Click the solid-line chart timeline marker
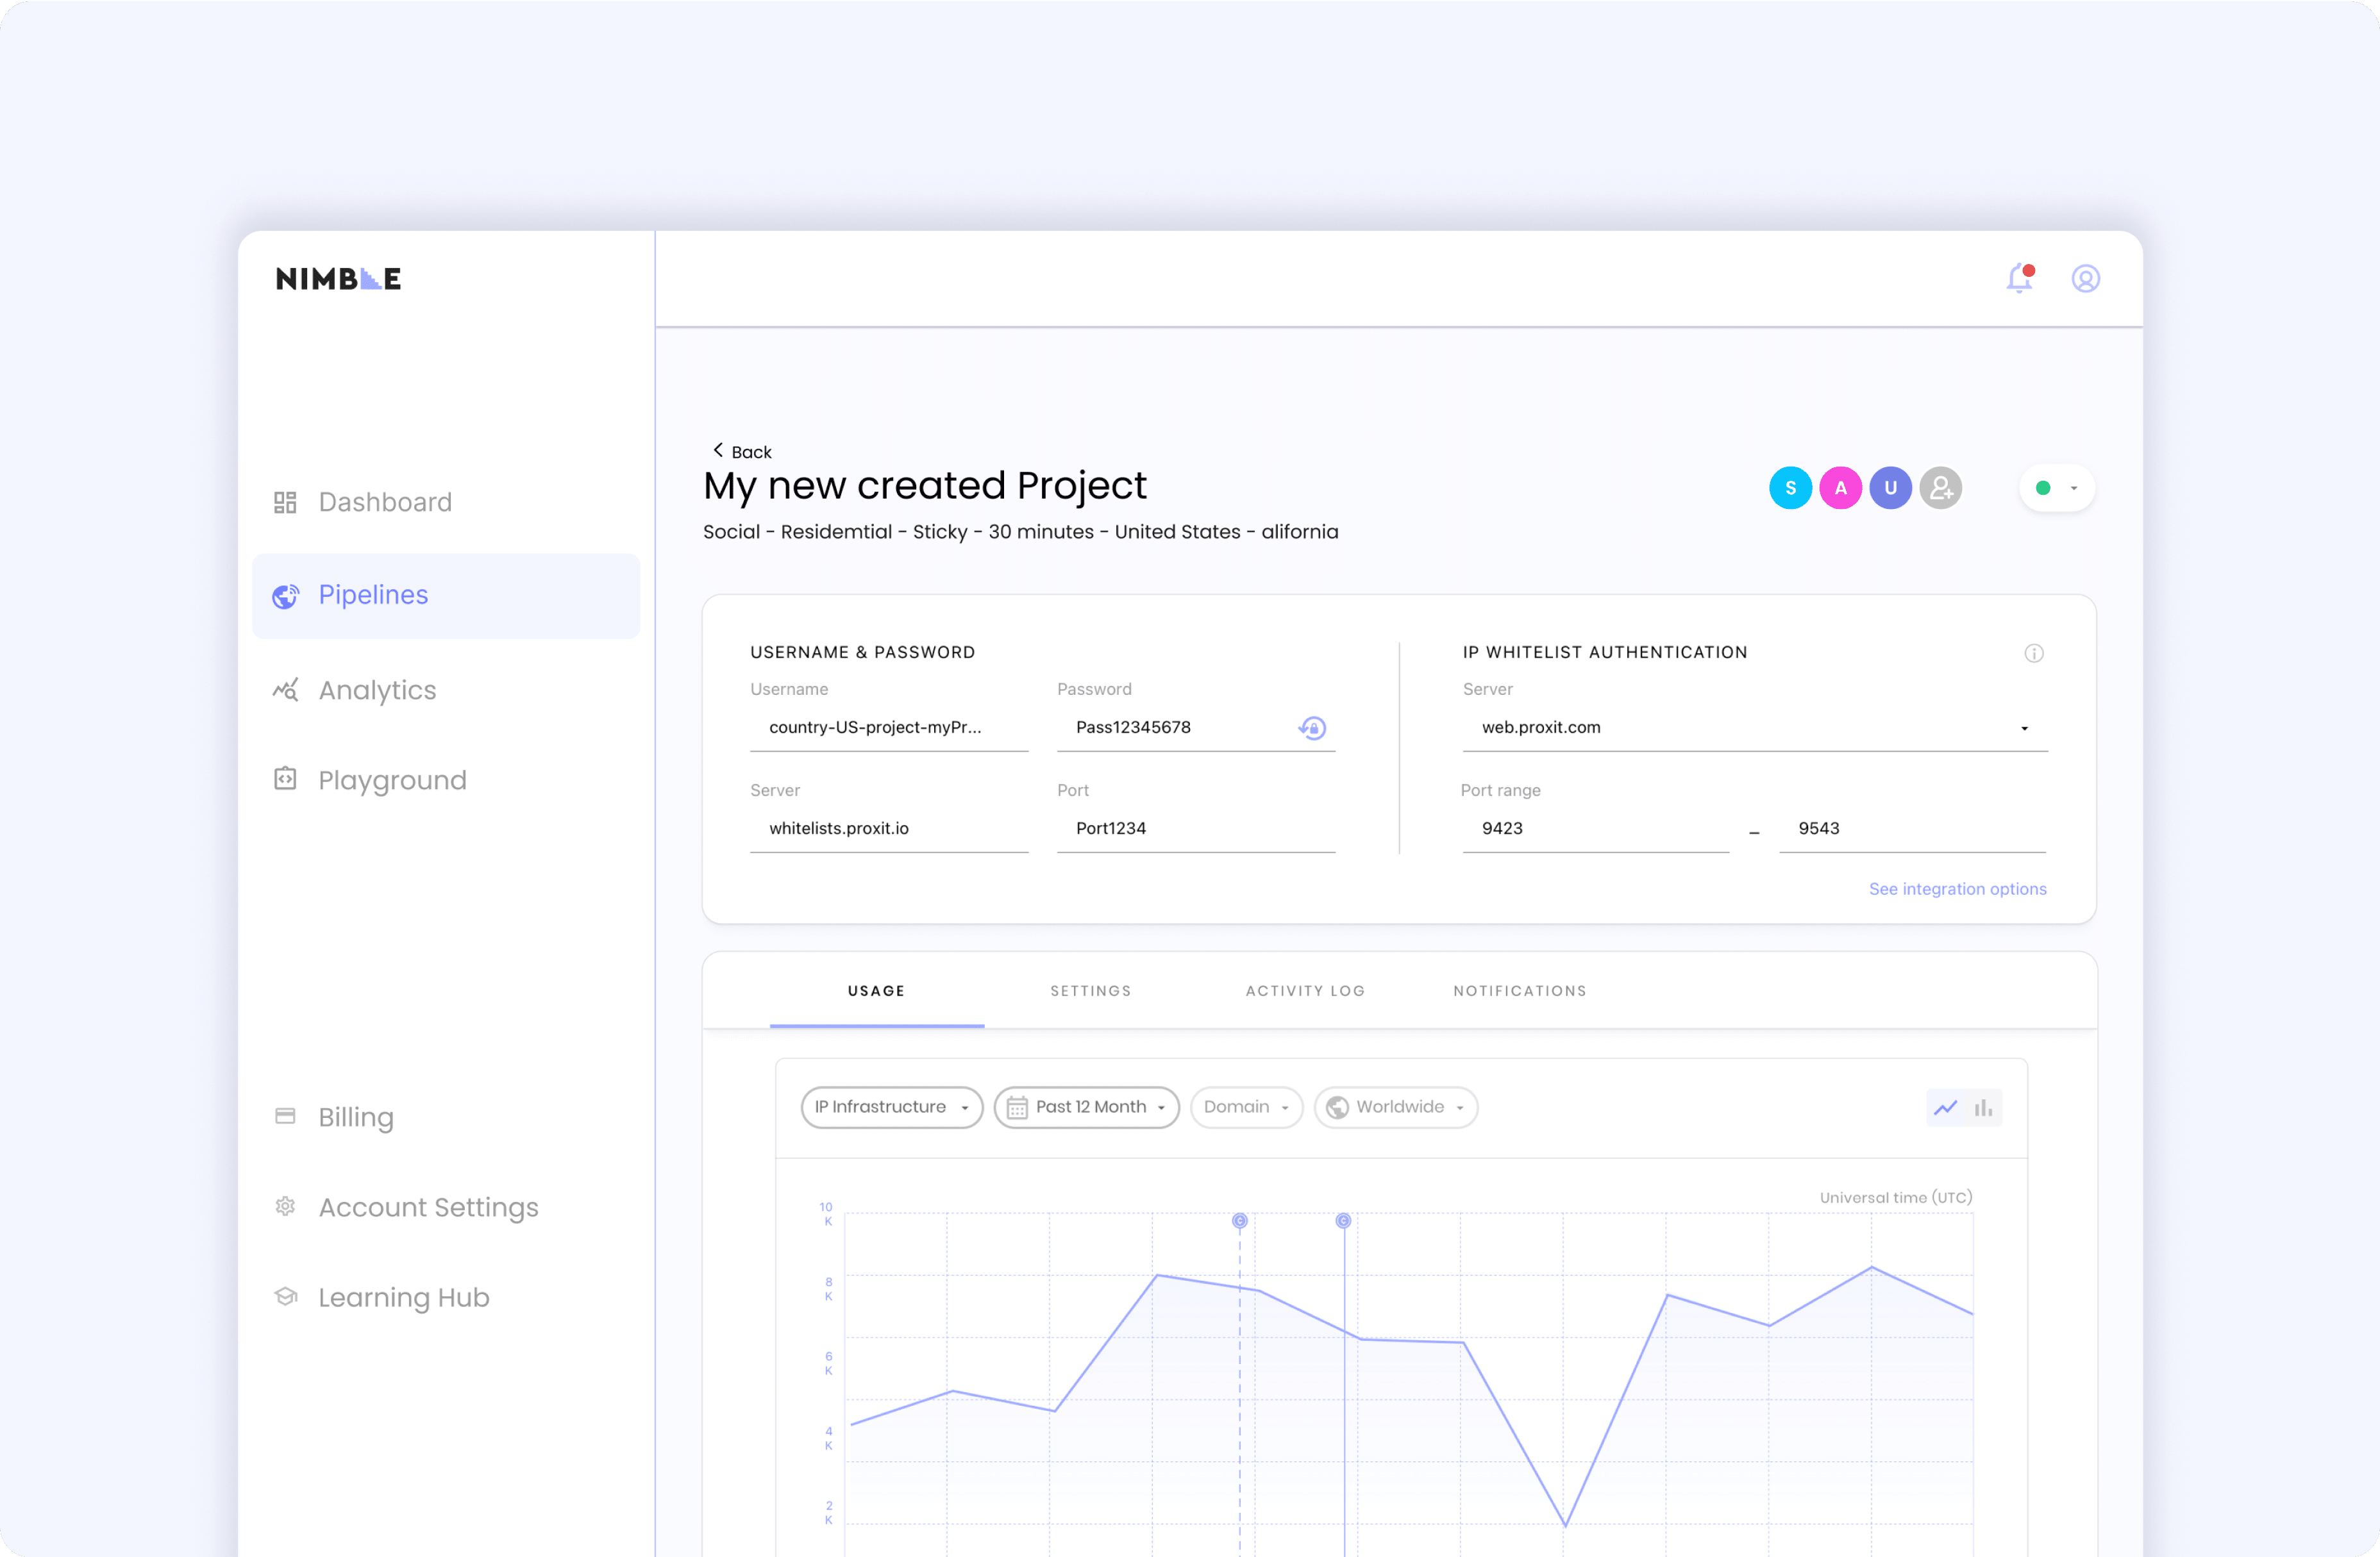The height and width of the screenshot is (1557, 2380). 1343,1221
